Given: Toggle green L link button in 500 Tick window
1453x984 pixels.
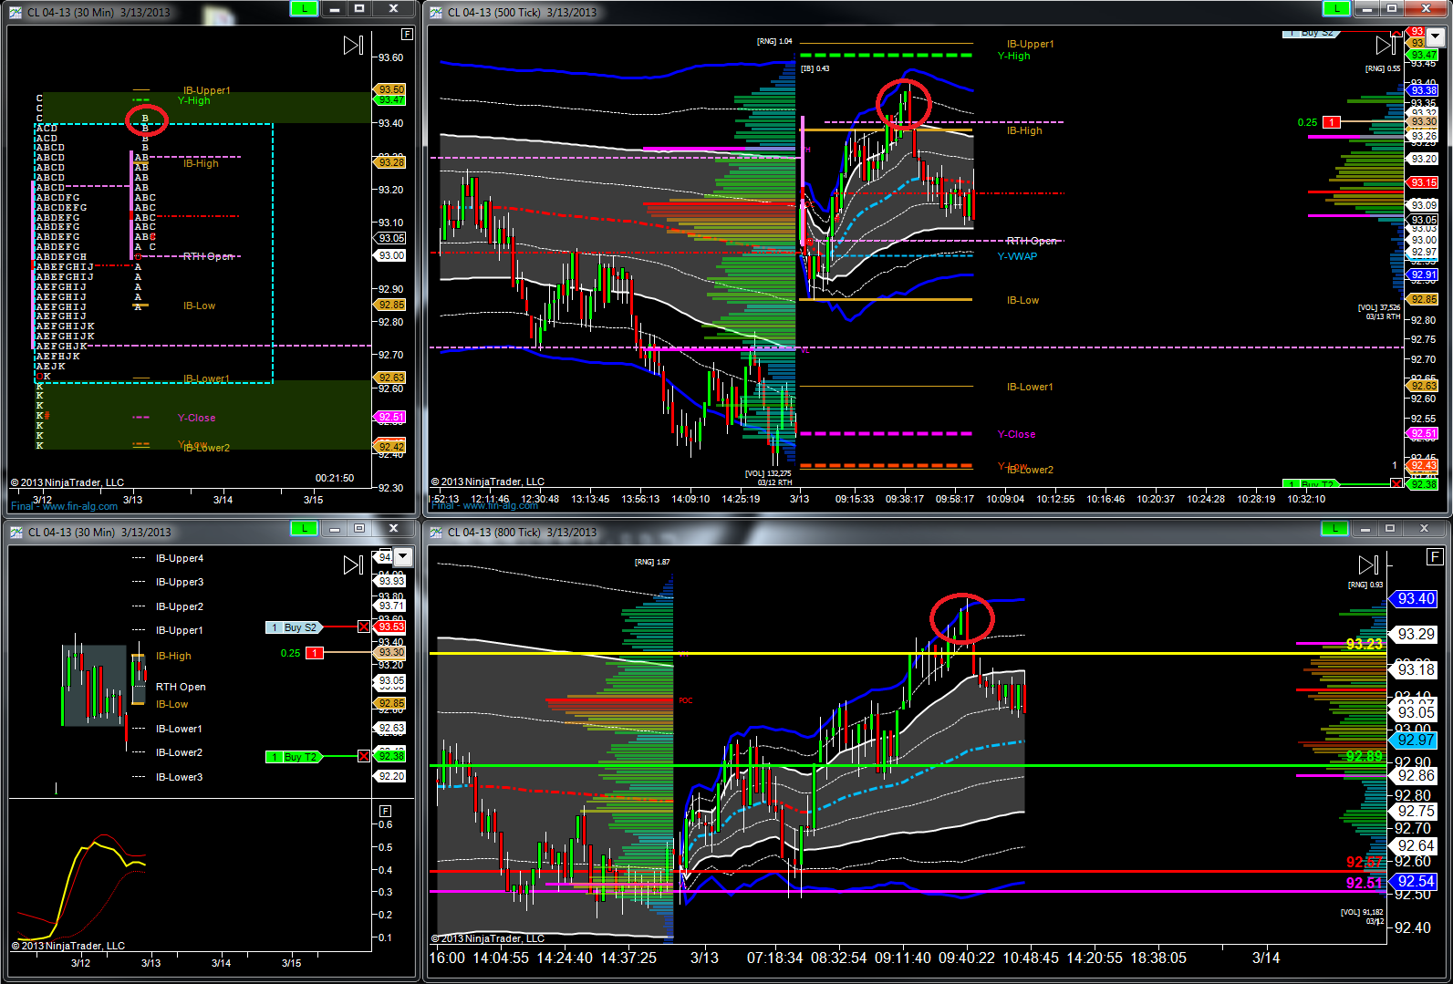Looking at the screenshot, I should coord(1336,8).
